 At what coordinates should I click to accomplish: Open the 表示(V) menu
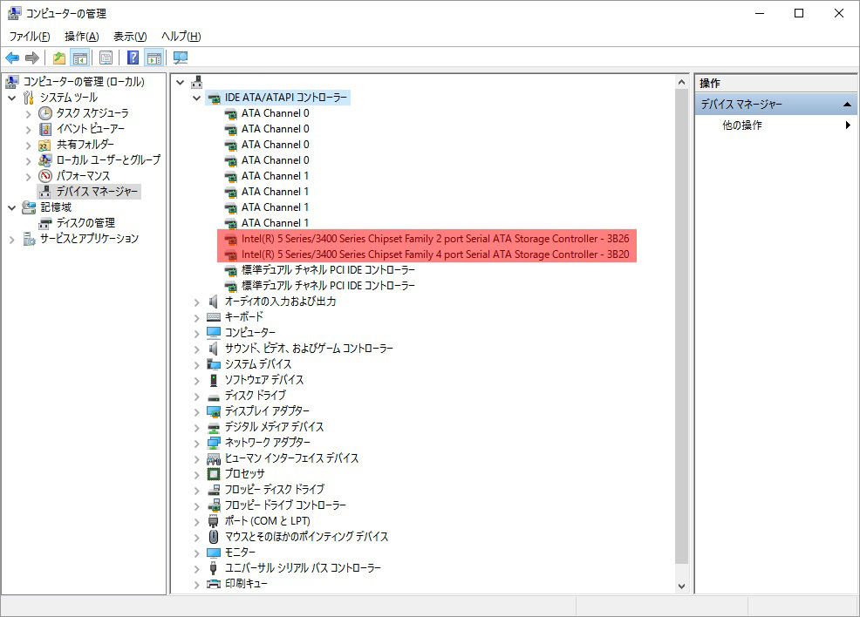(130, 36)
